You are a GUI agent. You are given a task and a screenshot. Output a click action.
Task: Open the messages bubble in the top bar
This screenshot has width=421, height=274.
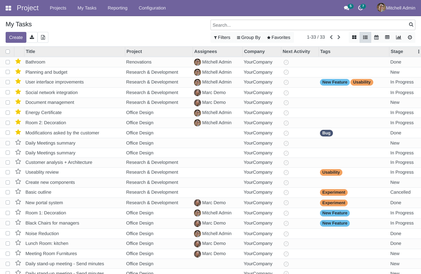coord(347,8)
